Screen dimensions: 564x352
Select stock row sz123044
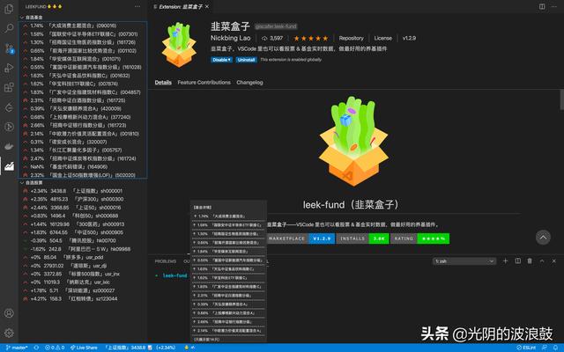83,299
